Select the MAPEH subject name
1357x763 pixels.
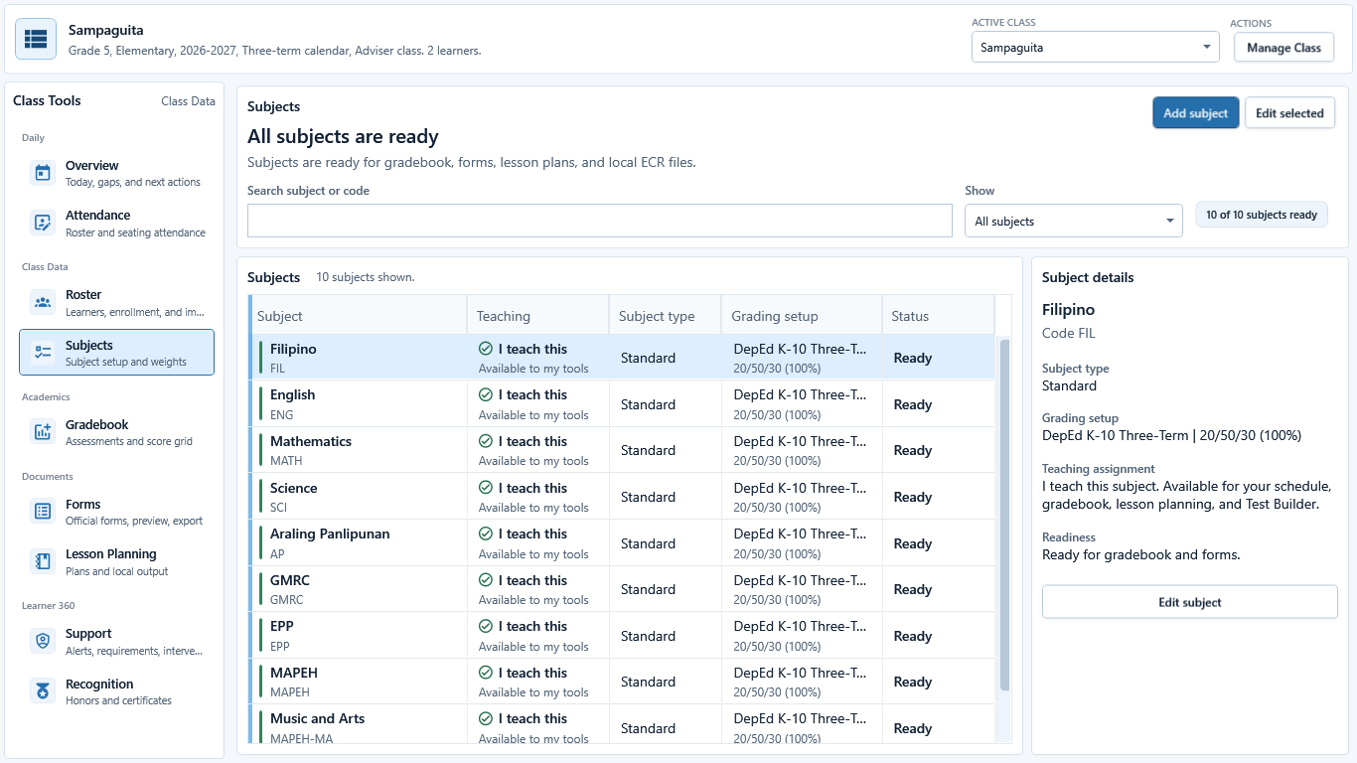point(294,673)
